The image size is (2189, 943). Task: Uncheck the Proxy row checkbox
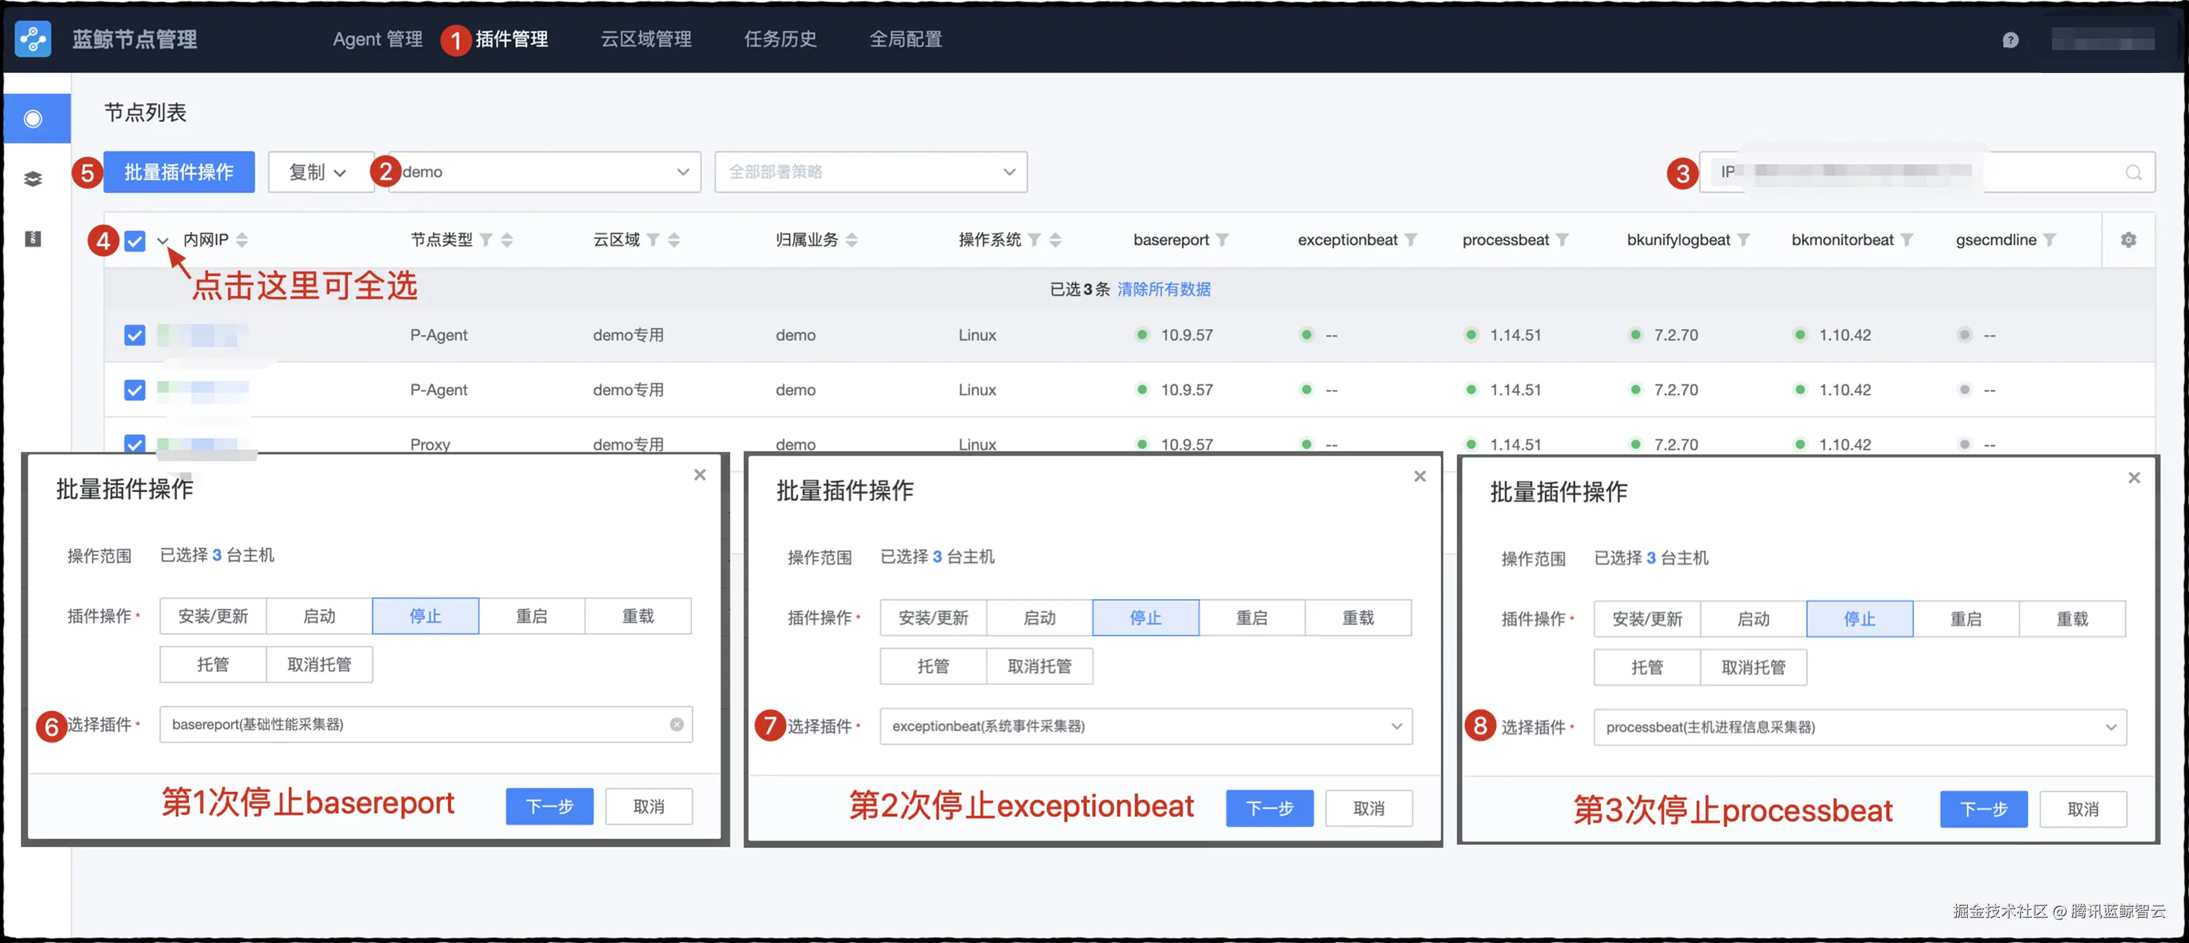(x=134, y=443)
